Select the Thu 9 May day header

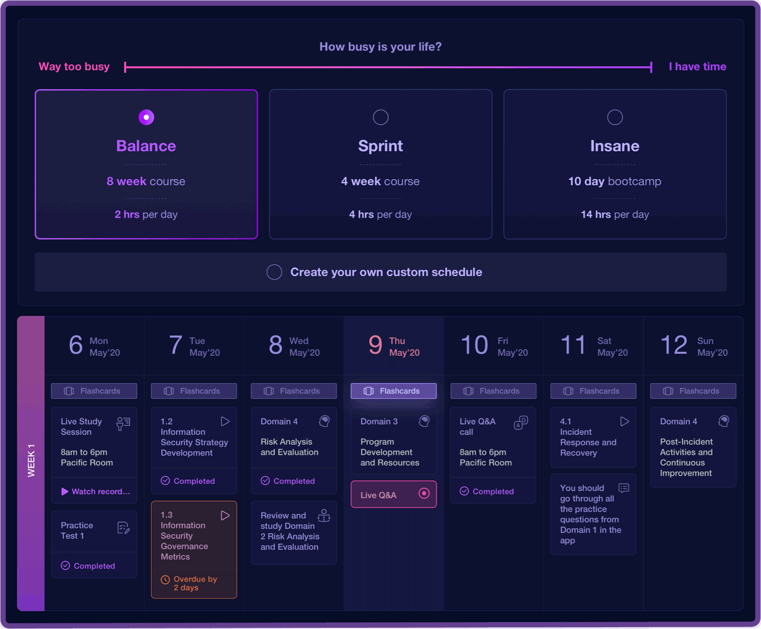pos(394,346)
